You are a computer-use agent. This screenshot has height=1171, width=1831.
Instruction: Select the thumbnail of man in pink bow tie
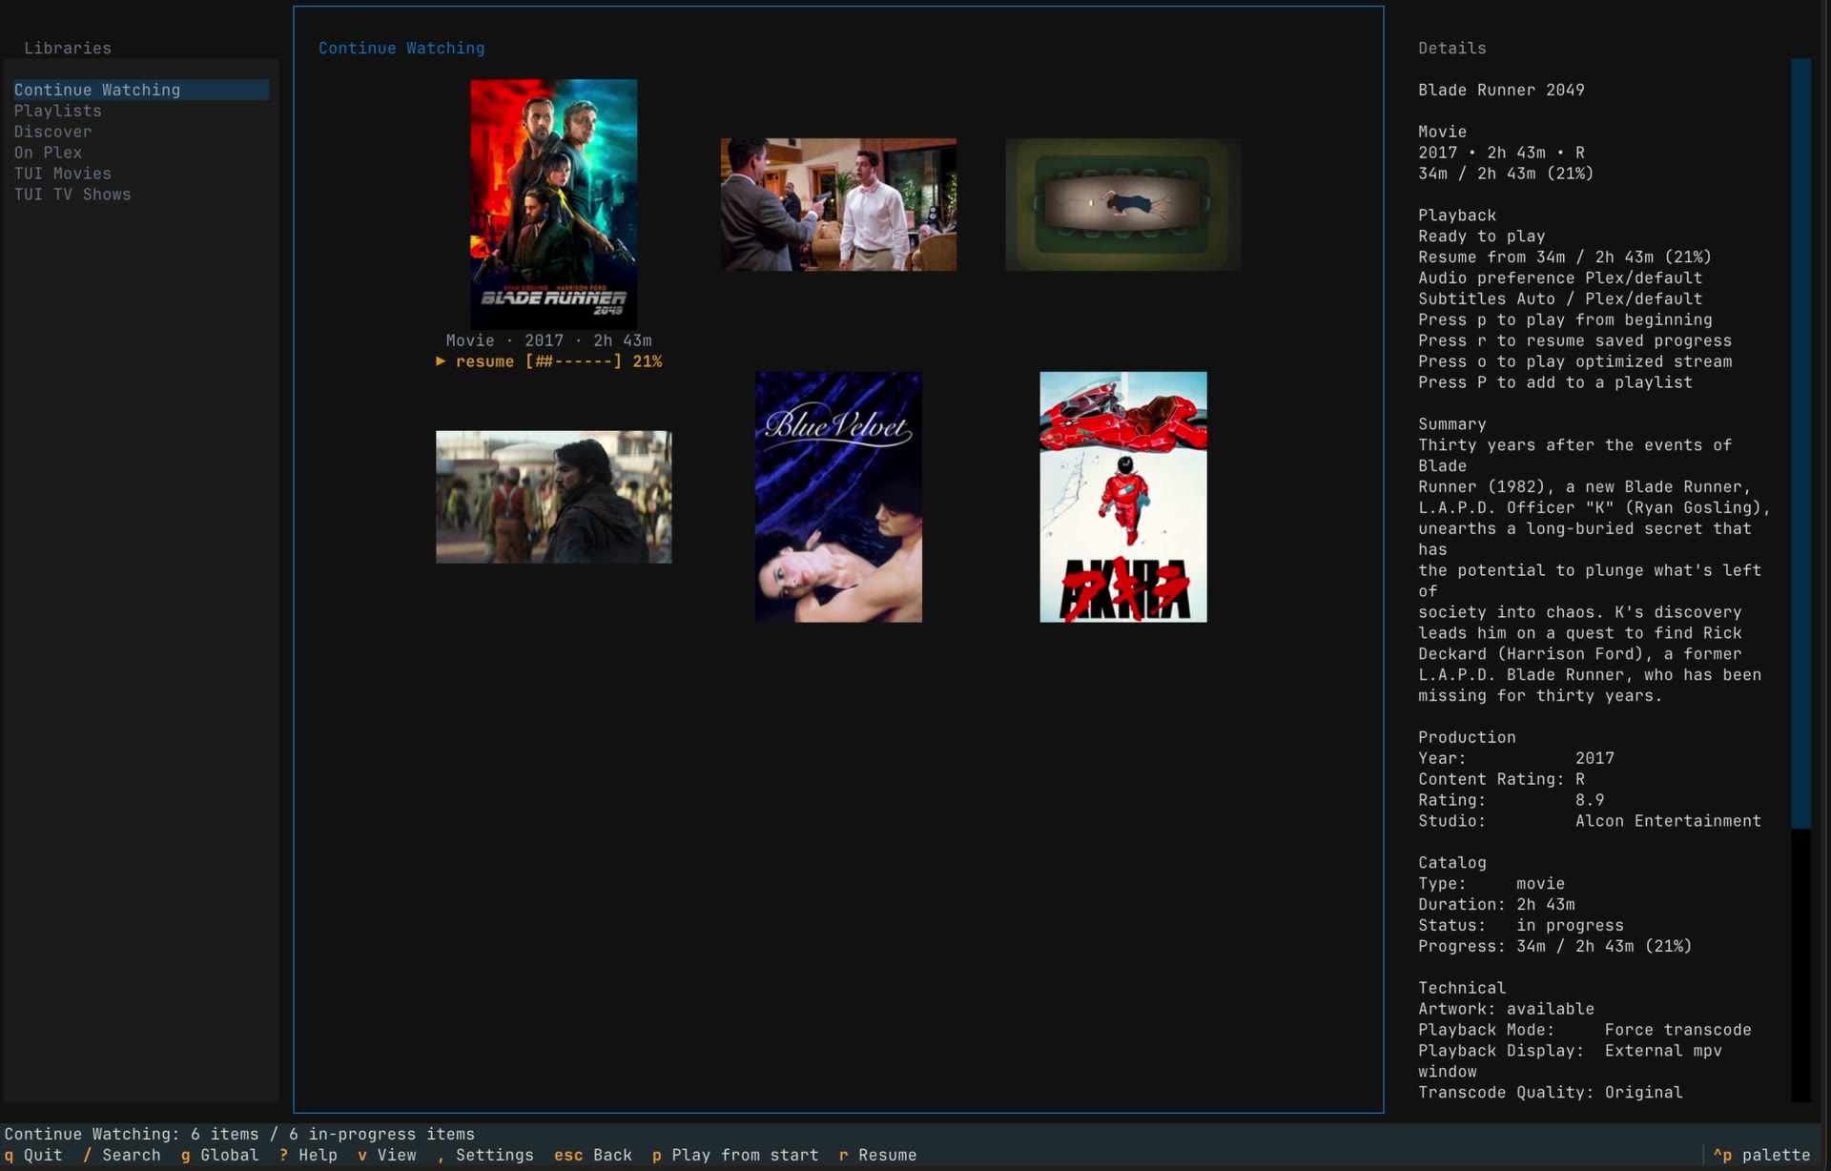pyautogui.click(x=838, y=204)
